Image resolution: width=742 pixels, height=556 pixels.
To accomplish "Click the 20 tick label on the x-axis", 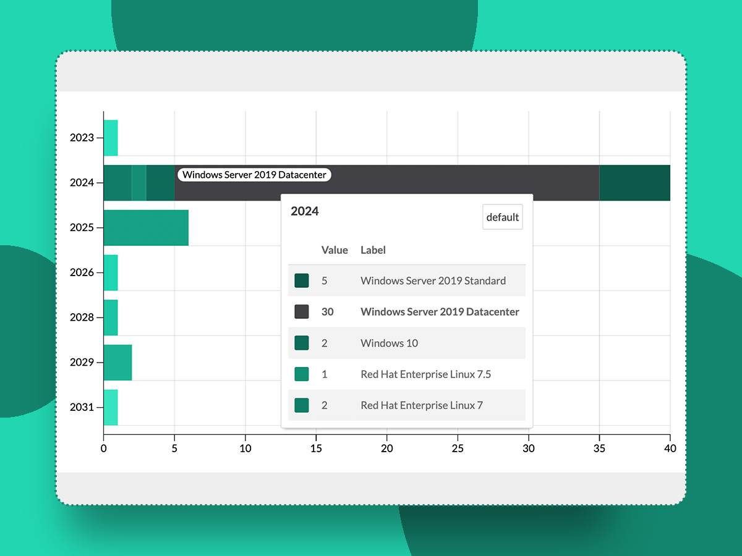I will tap(387, 448).
